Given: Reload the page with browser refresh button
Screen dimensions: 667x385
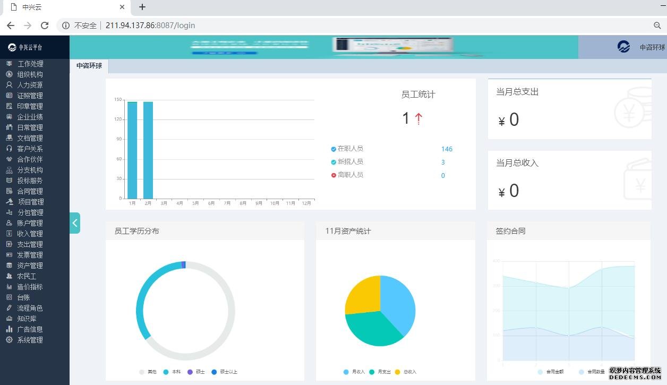Looking at the screenshot, I should click(45, 25).
